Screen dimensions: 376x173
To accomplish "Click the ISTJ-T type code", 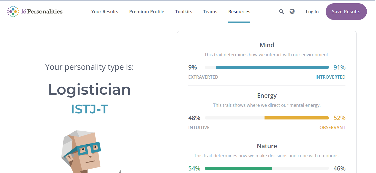I will [89, 109].
